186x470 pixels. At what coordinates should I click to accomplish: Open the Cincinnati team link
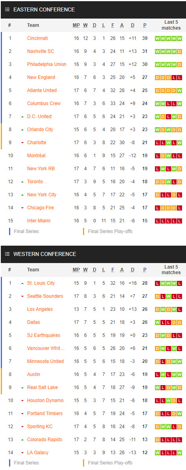[37, 38]
